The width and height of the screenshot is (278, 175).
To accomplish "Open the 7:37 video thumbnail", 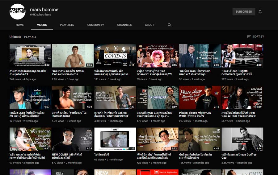I will (115, 98).
